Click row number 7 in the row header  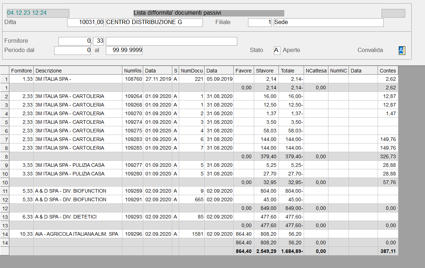click(x=5, y=139)
